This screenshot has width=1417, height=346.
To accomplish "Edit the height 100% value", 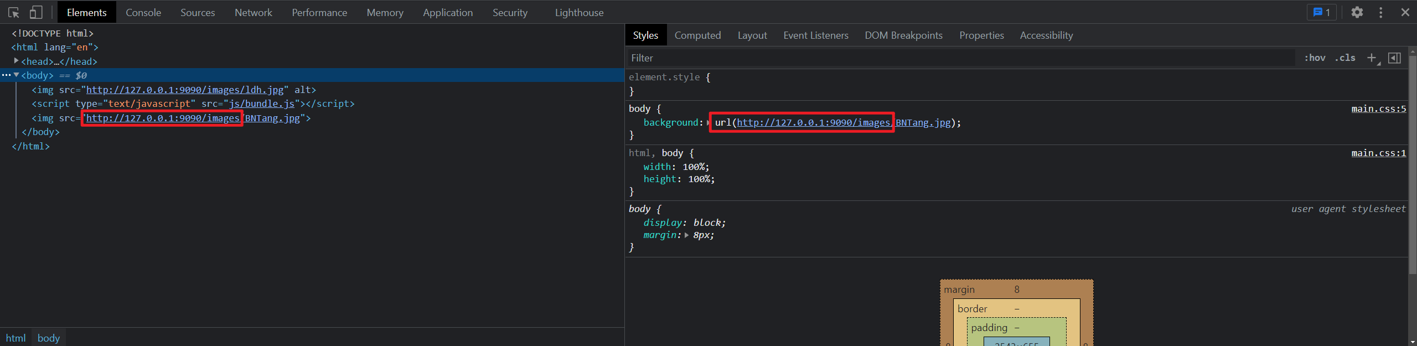I will [x=700, y=179].
